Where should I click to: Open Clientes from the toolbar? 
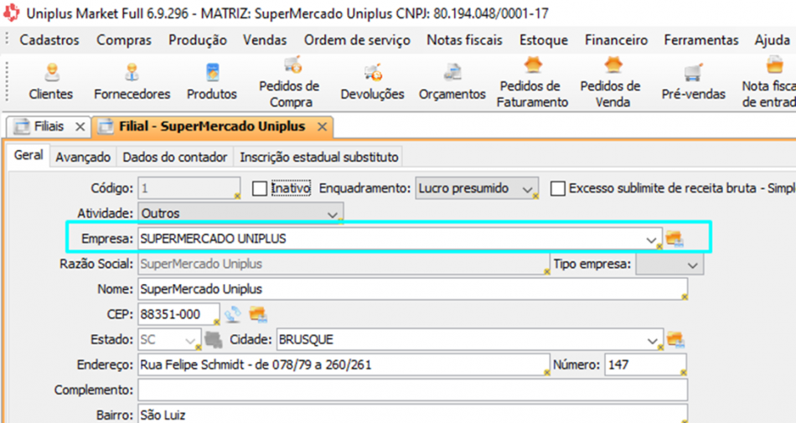[51, 81]
